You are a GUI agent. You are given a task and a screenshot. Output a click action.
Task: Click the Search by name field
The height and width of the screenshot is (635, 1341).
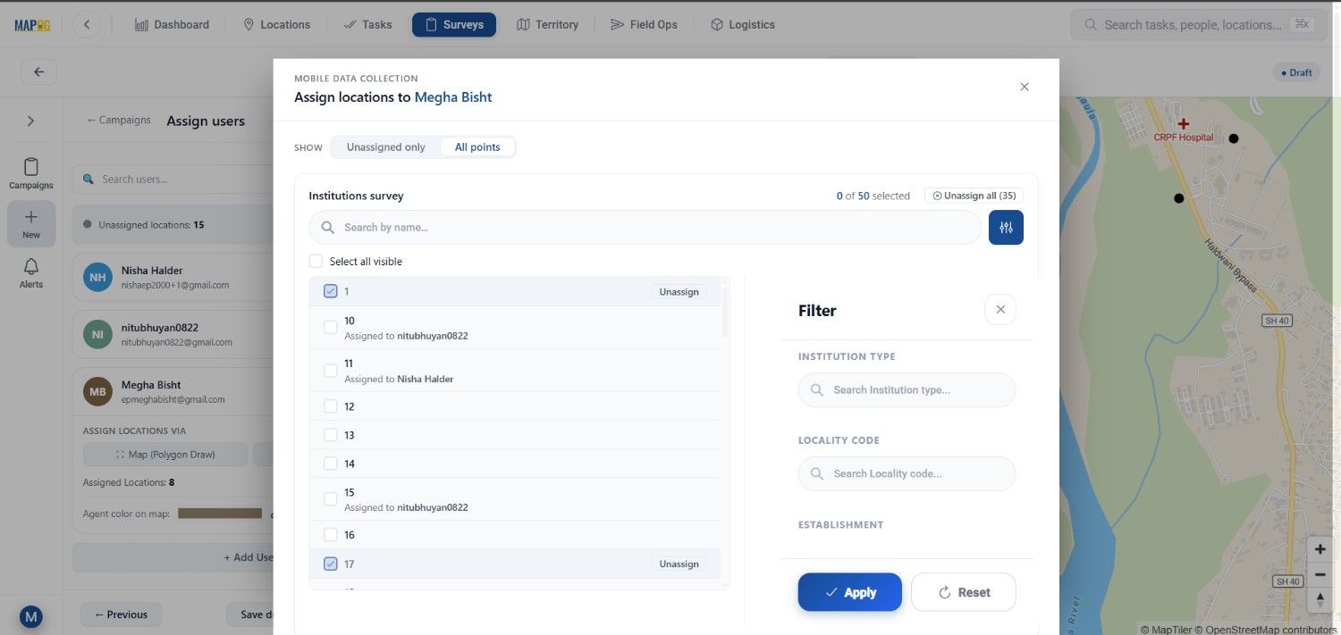click(x=645, y=228)
